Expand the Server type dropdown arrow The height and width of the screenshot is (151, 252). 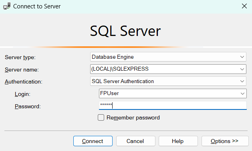(x=242, y=57)
